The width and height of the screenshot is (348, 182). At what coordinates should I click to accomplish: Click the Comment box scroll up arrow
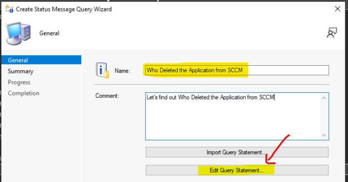pyautogui.click(x=324, y=98)
